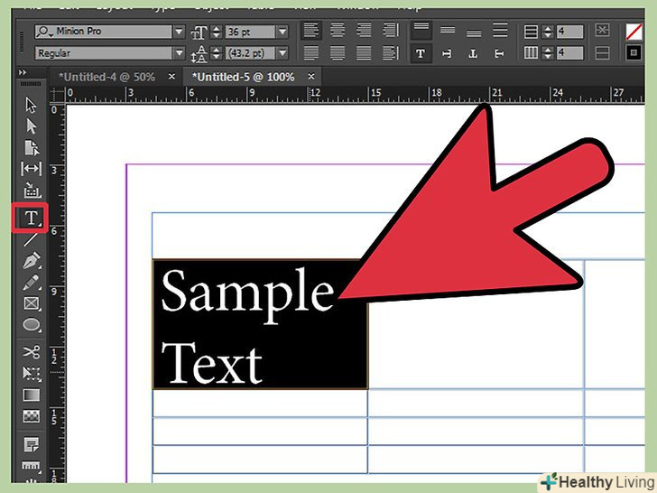The image size is (657, 493).
Task: Click the Sample Text table cell
Action: click(260, 325)
